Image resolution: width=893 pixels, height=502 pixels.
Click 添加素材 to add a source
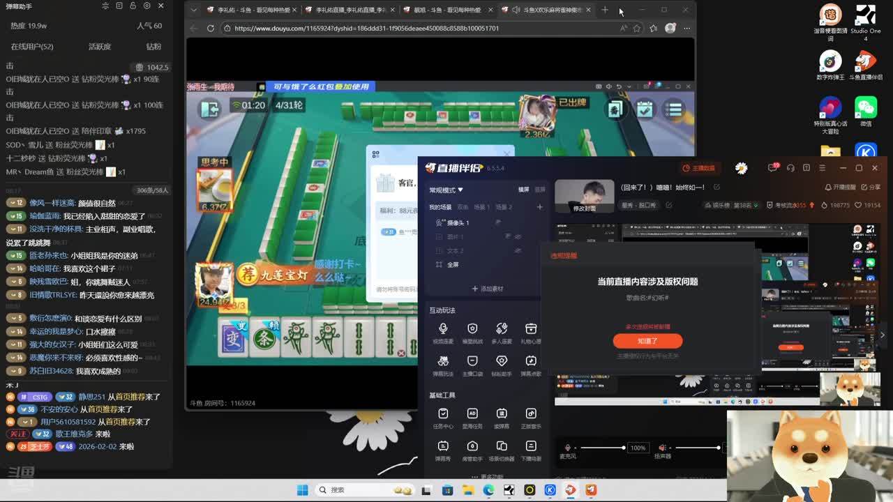[487, 289]
